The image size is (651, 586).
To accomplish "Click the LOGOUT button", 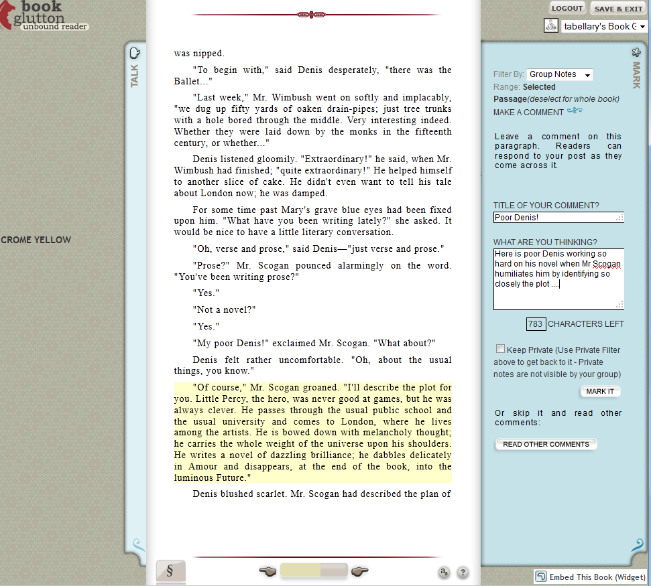I will [567, 8].
